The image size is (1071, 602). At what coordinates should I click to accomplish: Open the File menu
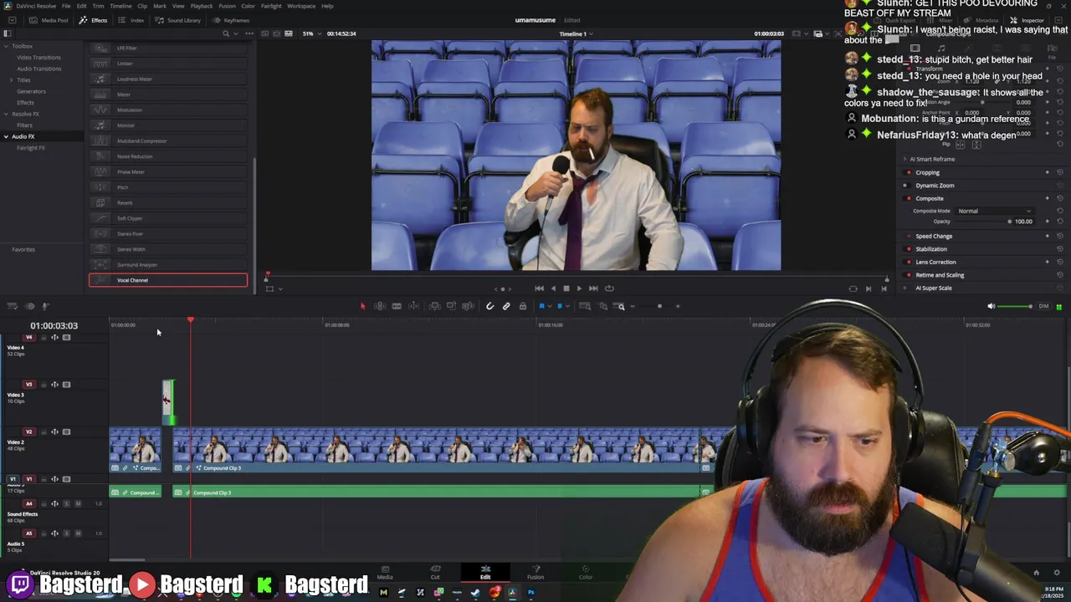coord(66,6)
